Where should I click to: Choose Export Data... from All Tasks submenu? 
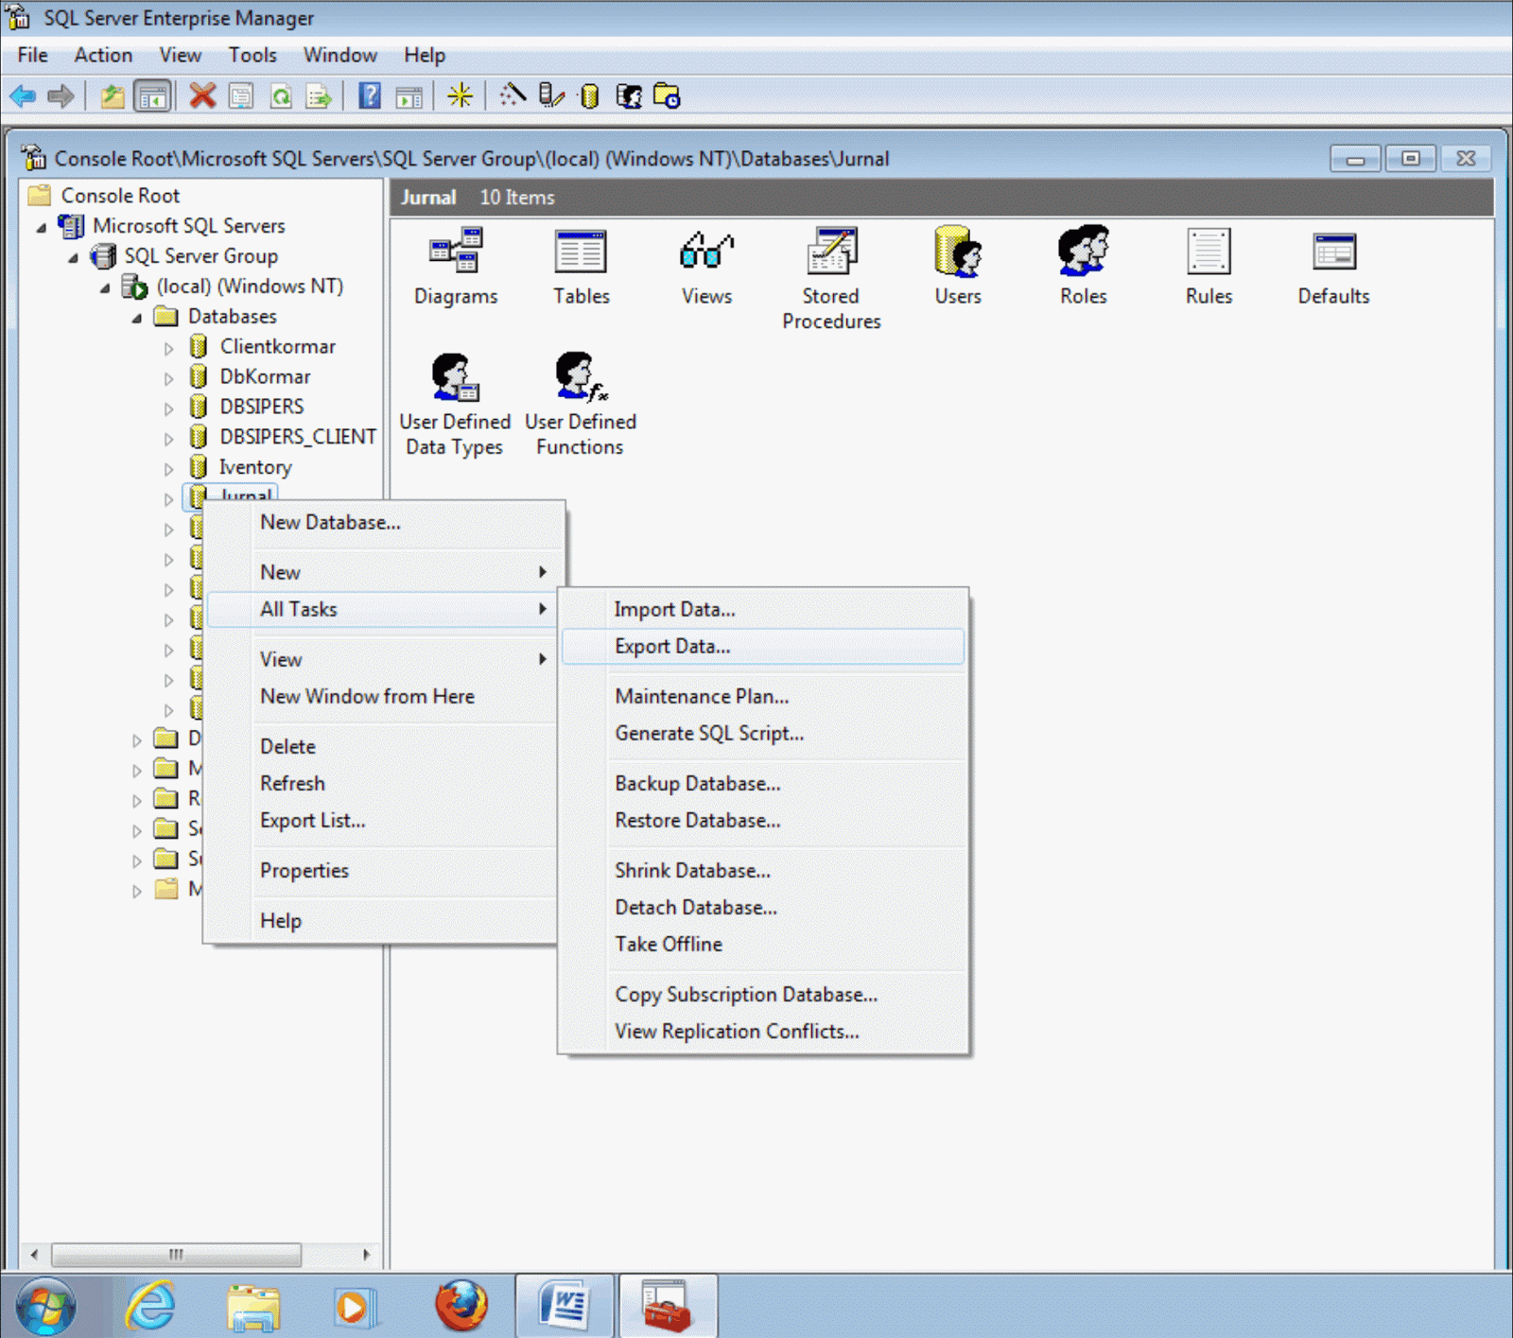click(x=763, y=647)
